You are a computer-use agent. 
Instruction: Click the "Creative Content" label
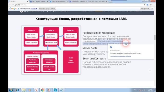pos(33,56)
